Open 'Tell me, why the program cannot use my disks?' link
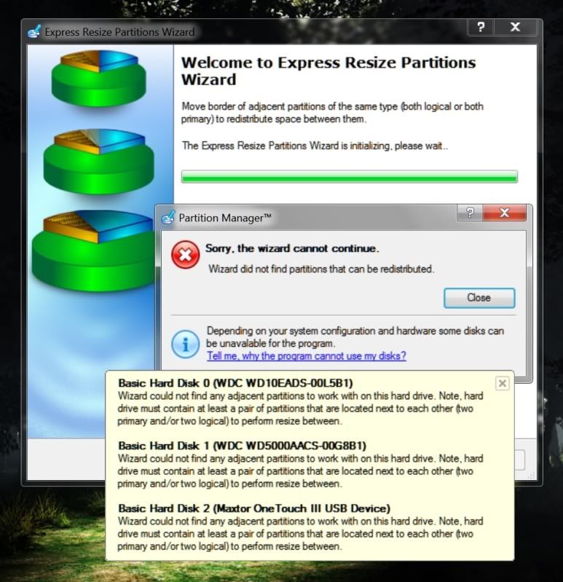The height and width of the screenshot is (582, 563). pos(306,356)
